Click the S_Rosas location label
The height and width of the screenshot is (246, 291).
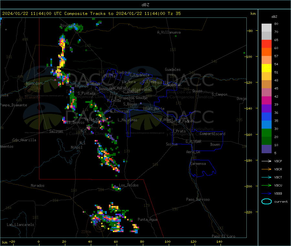[x=130, y=104]
